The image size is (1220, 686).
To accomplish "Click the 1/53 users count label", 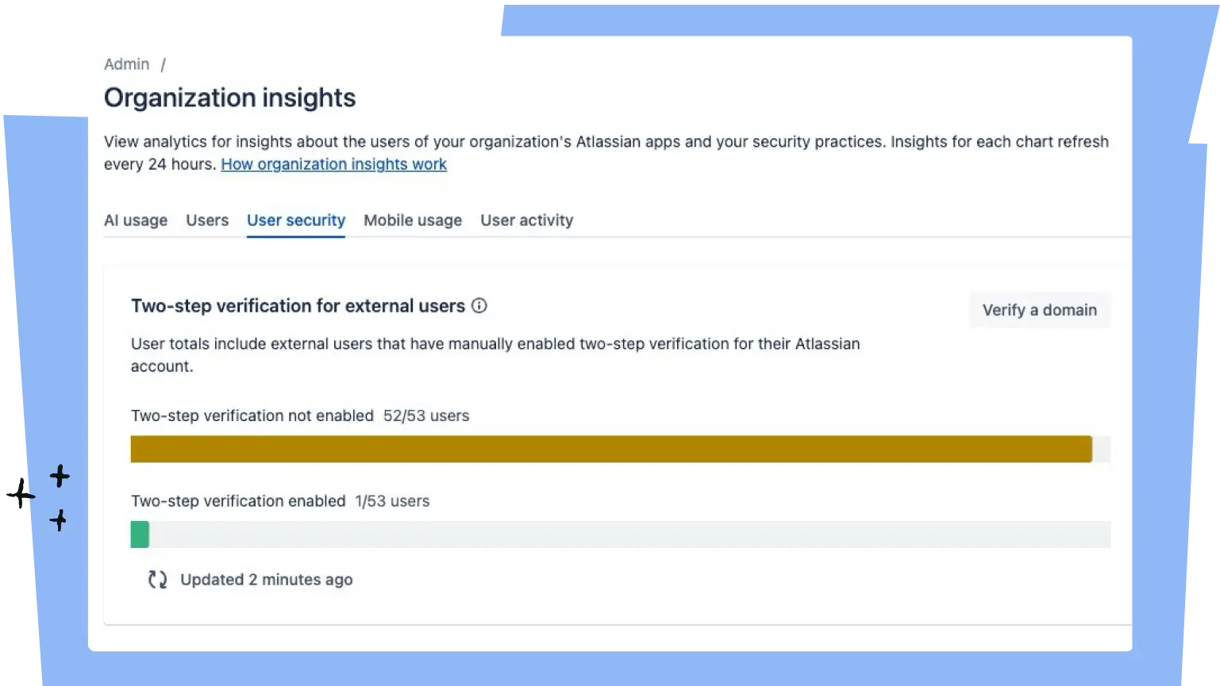I will 392,501.
